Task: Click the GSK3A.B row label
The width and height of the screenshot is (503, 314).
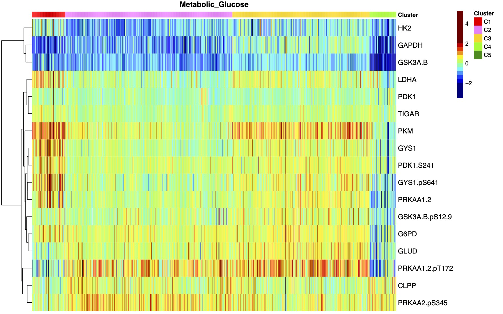Action: coord(413,63)
